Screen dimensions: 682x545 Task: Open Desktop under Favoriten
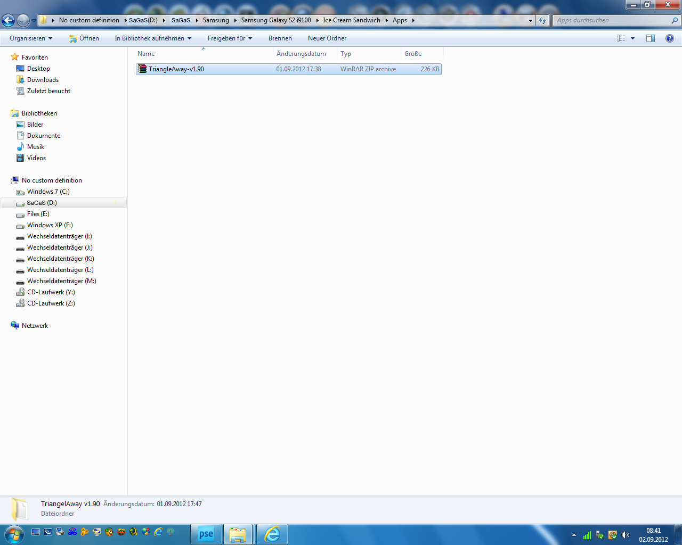coord(38,69)
